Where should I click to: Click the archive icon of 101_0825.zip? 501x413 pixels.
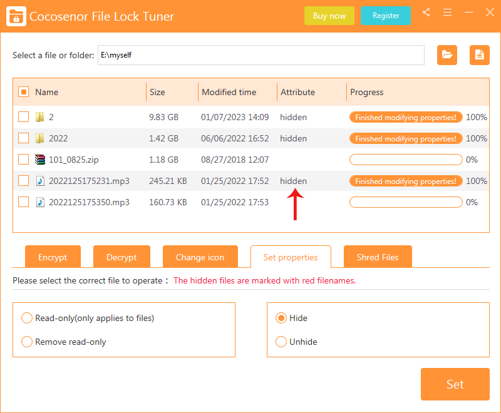point(40,160)
